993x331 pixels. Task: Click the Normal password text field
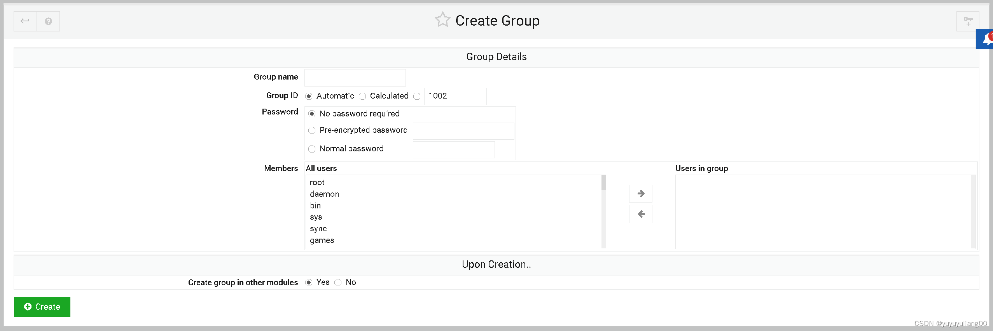pos(453,150)
